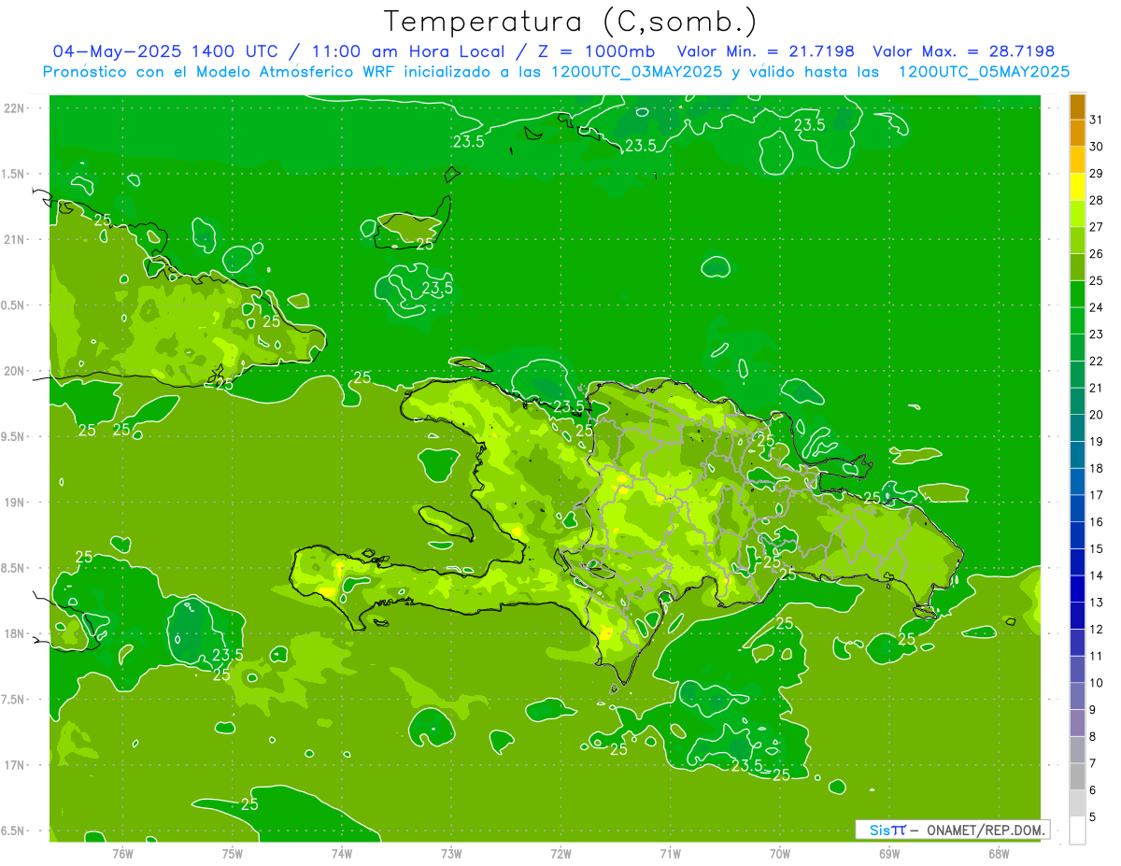Image resolution: width=1121 pixels, height=866 pixels.
Task: Select the blue swatch between 16 and 17
Action: coord(1077,509)
